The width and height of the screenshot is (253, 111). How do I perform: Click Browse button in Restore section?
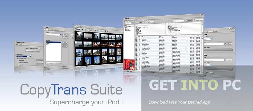click(x=228, y=60)
